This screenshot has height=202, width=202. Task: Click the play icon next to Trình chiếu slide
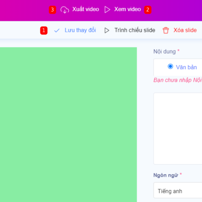[x=107, y=30]
